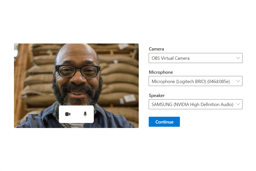Open the Microphone device dropdown

(x=195, y=81)
